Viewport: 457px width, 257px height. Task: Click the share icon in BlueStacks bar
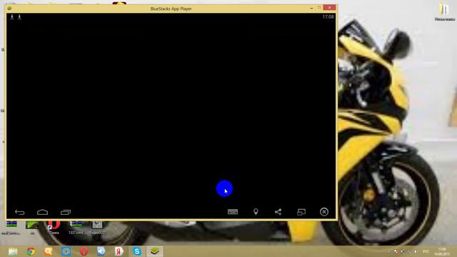click(278, 212)
